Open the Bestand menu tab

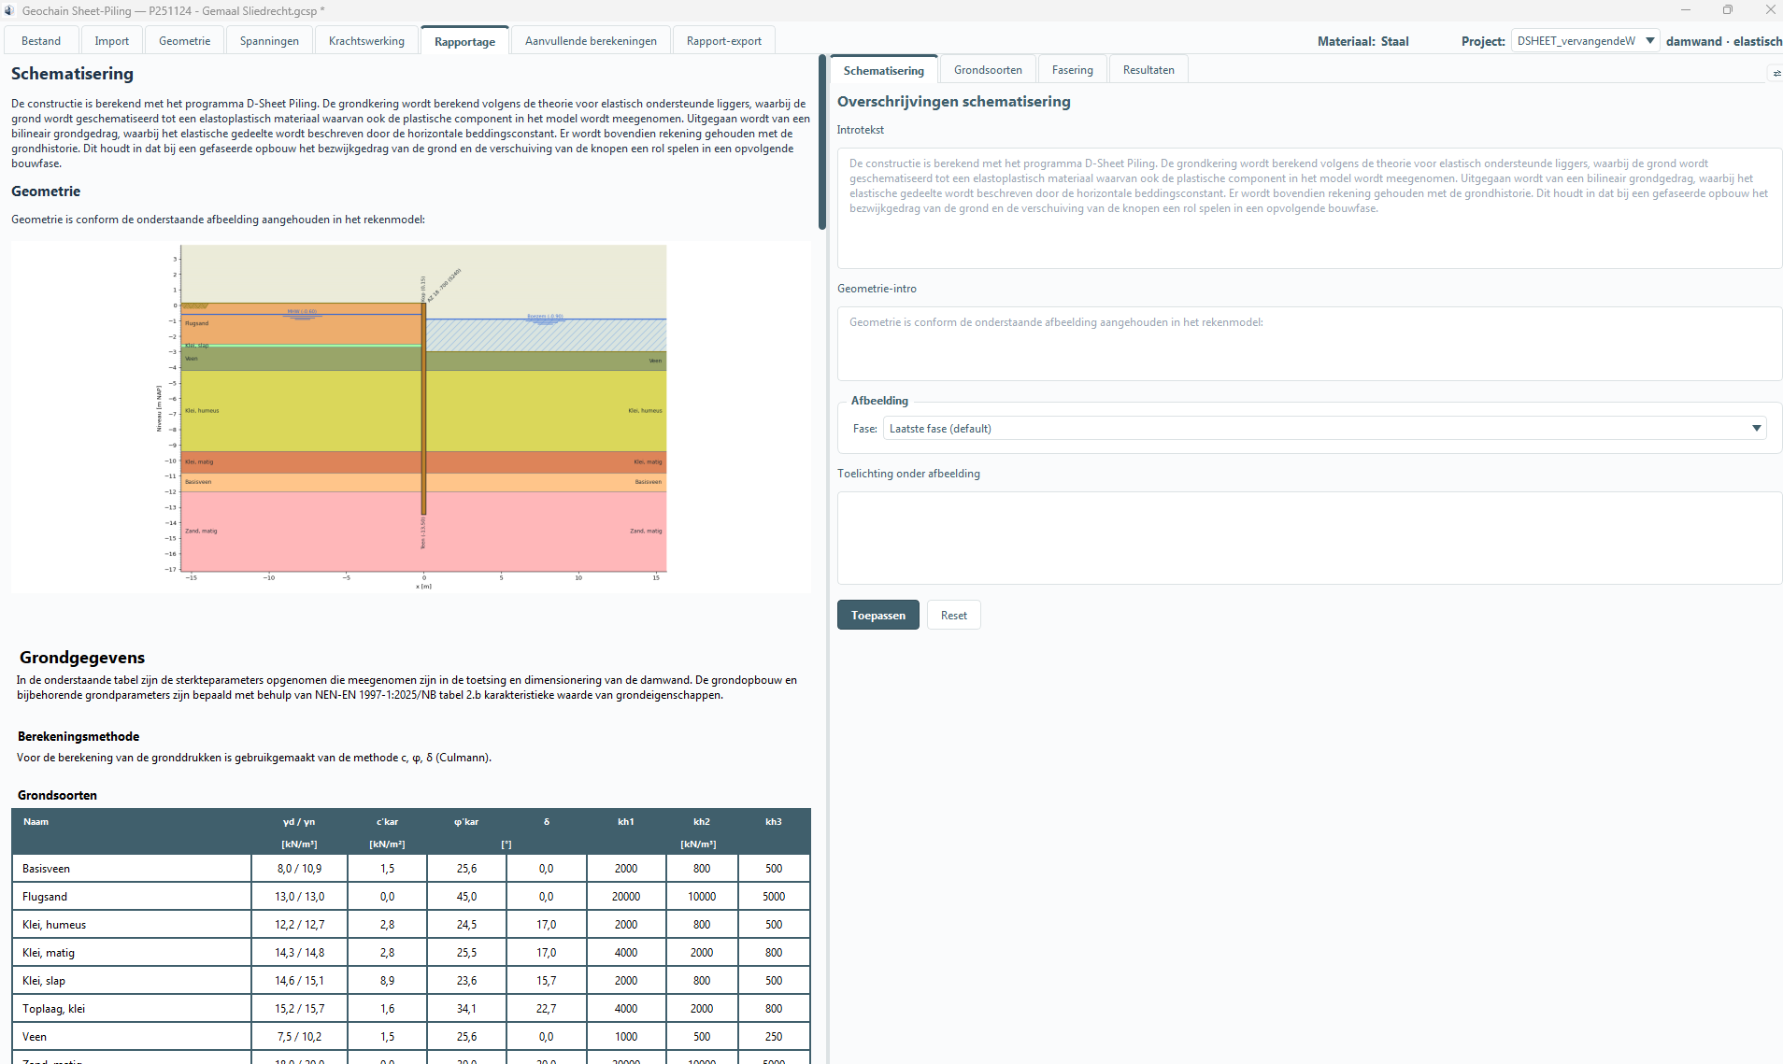point(41,41)
